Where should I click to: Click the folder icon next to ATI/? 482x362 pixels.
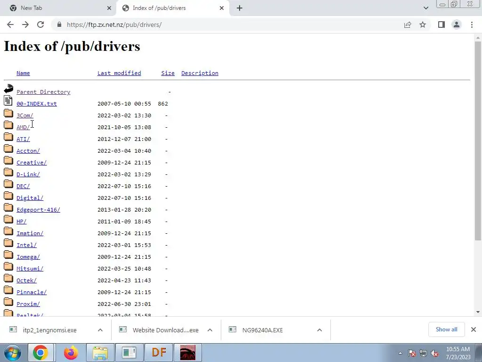coord(8,137)
